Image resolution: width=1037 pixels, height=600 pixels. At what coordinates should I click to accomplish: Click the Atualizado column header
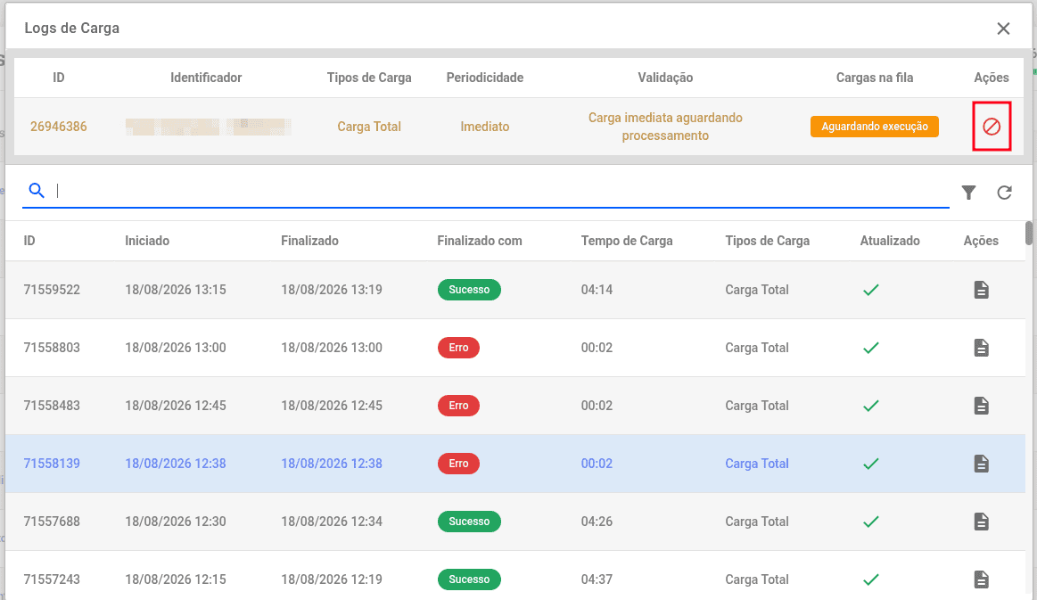890,241
